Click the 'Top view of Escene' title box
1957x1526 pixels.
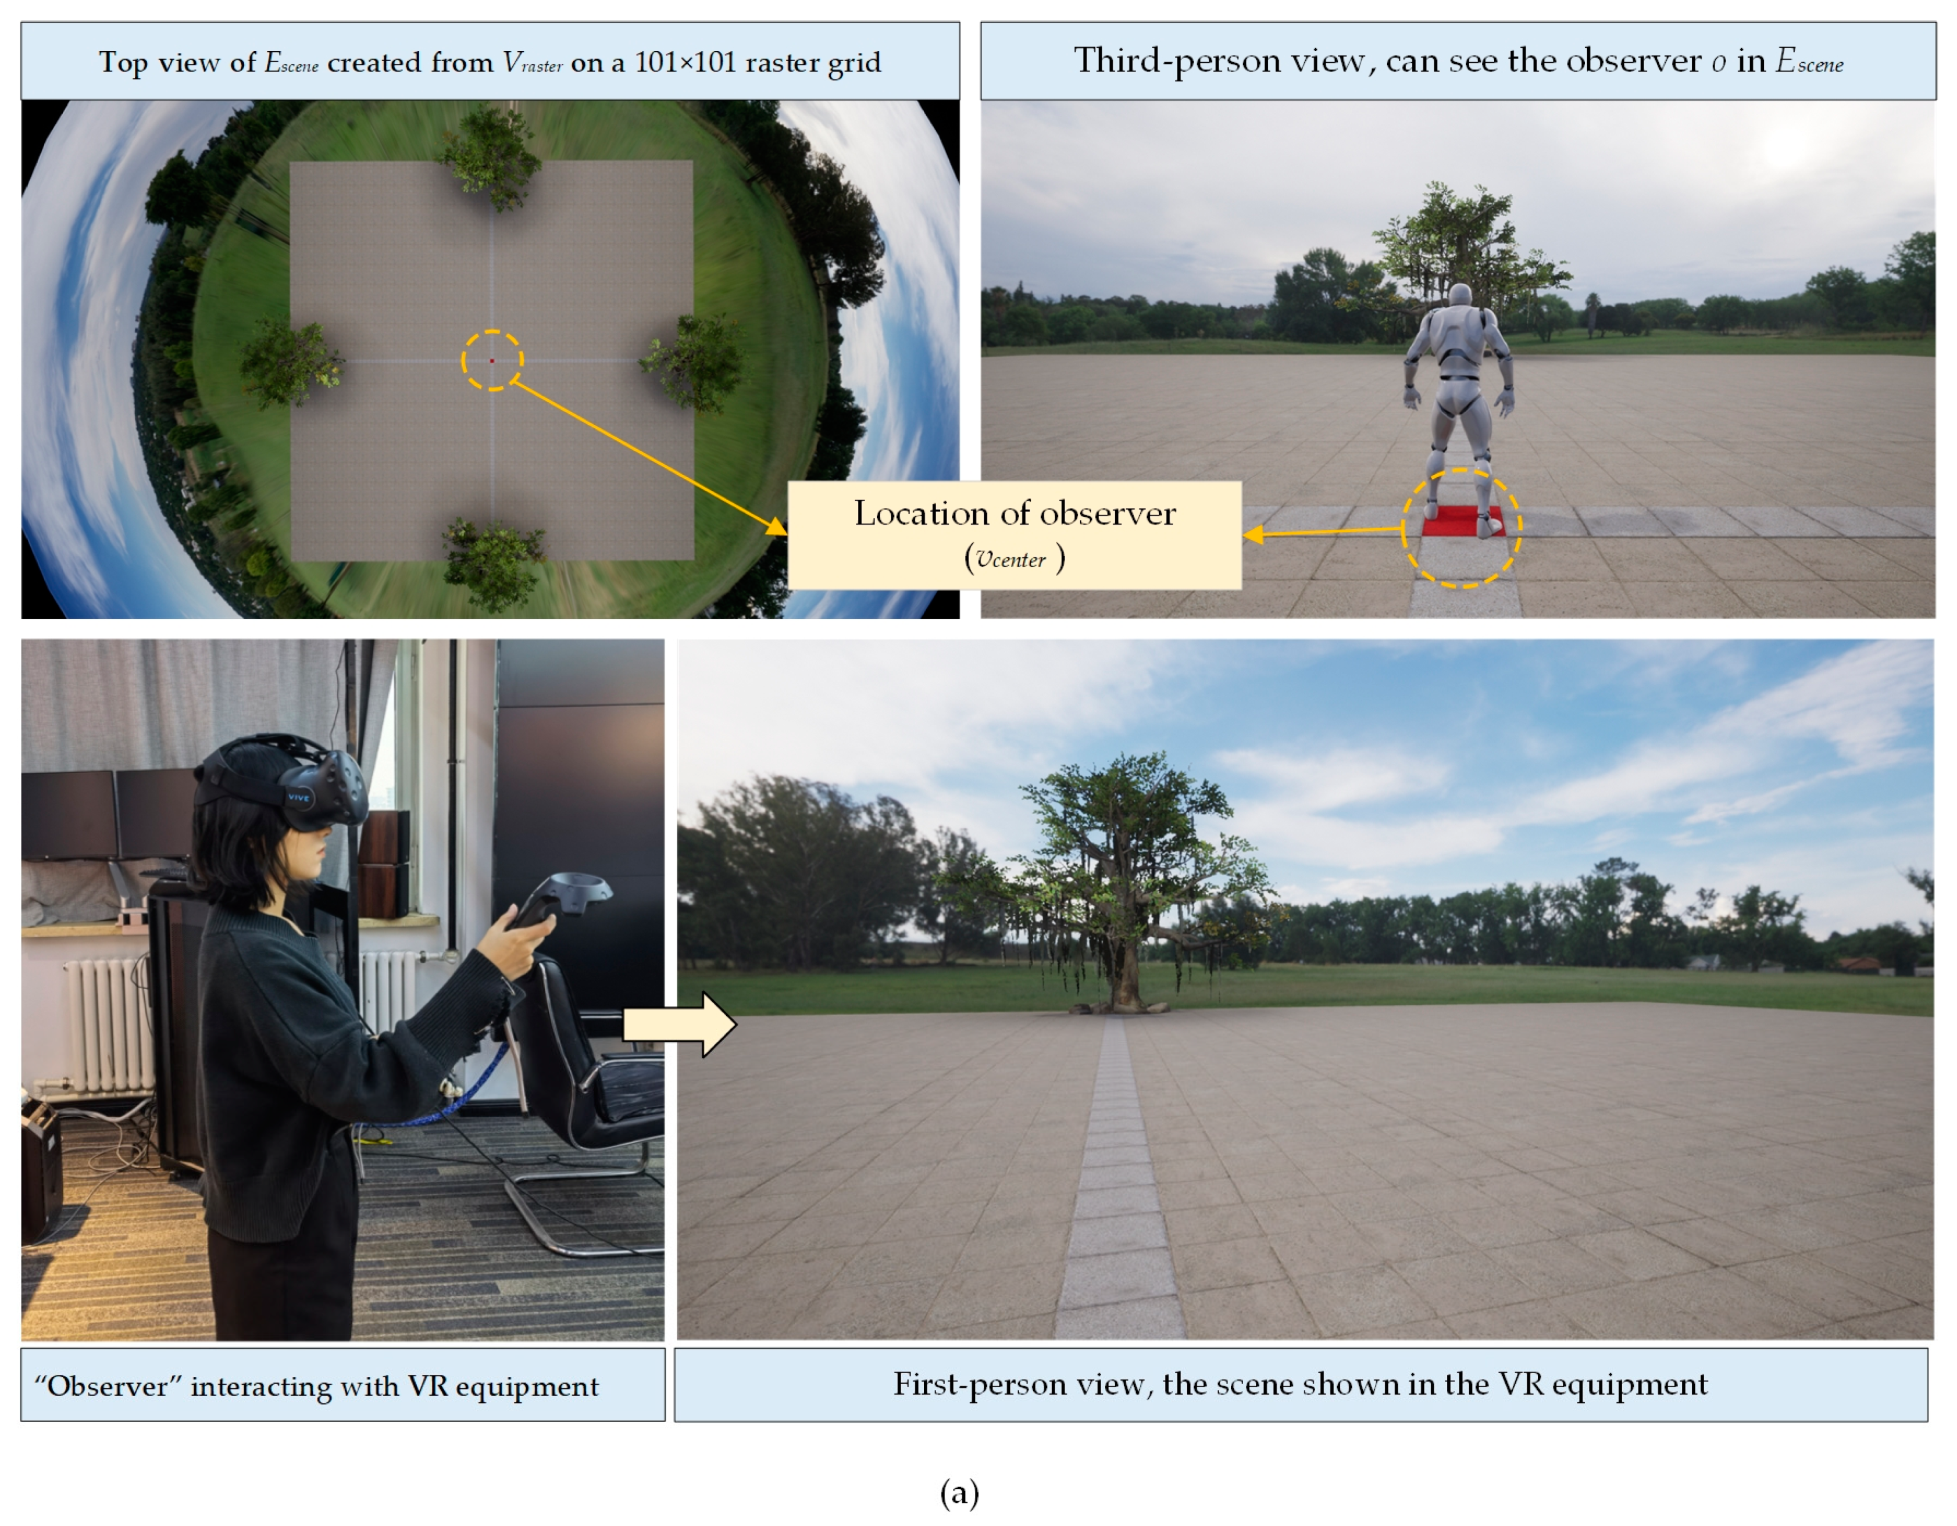pyautogui.click(x=490, y=62)
